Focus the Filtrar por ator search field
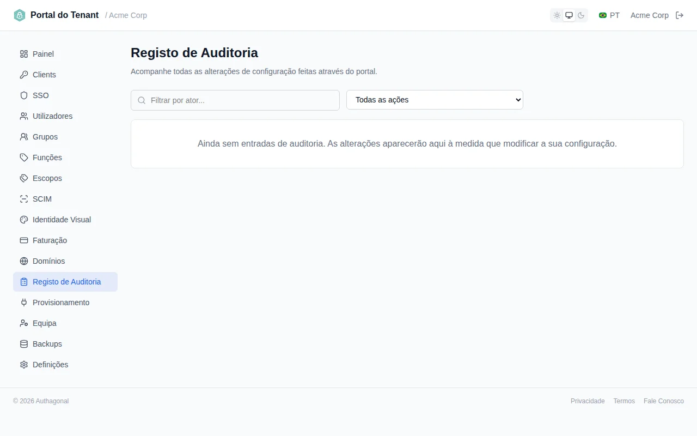The height and width of the screenshot is (436, 697). [x=235, y=100]
